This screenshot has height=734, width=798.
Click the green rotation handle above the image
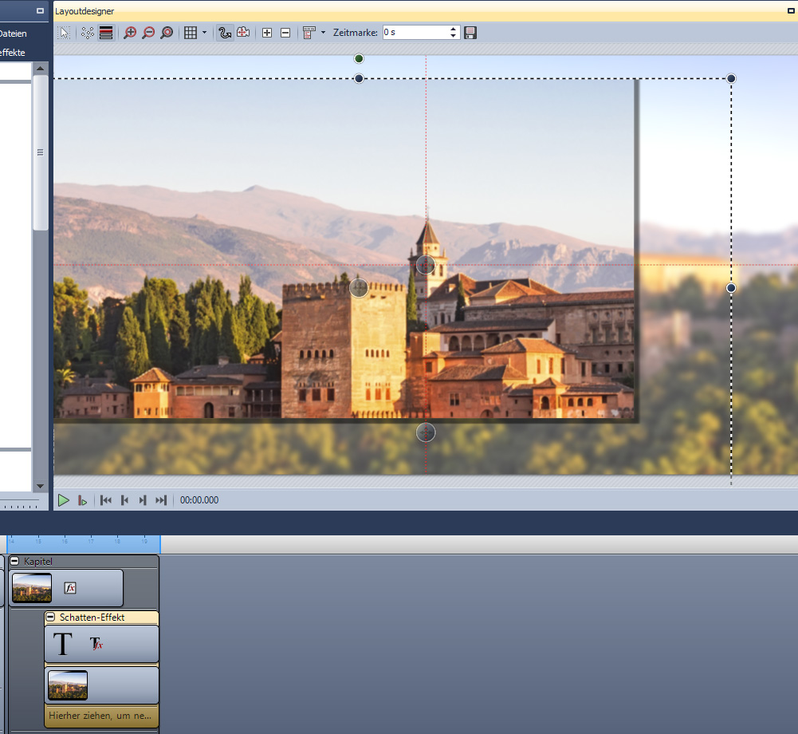coord(359,59)
